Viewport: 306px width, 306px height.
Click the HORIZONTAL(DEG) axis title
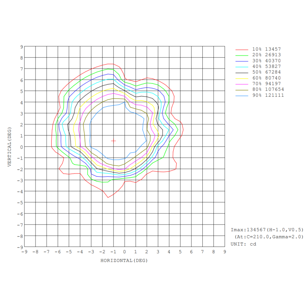(x=124, y=260)
